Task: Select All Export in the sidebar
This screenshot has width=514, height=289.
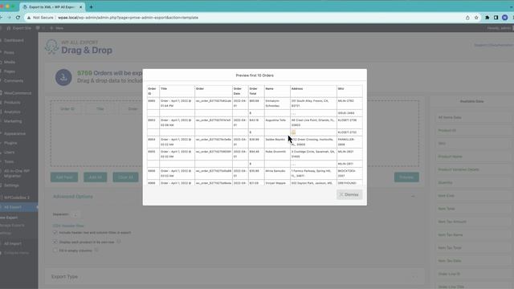Action: click(13, 207)
